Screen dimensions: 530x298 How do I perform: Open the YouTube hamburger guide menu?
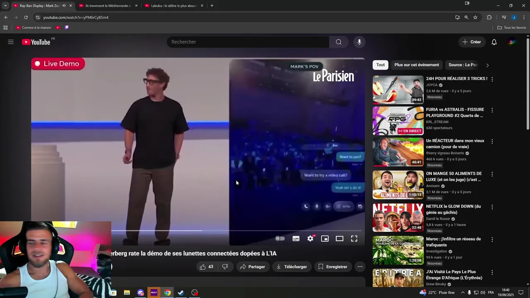11,42
